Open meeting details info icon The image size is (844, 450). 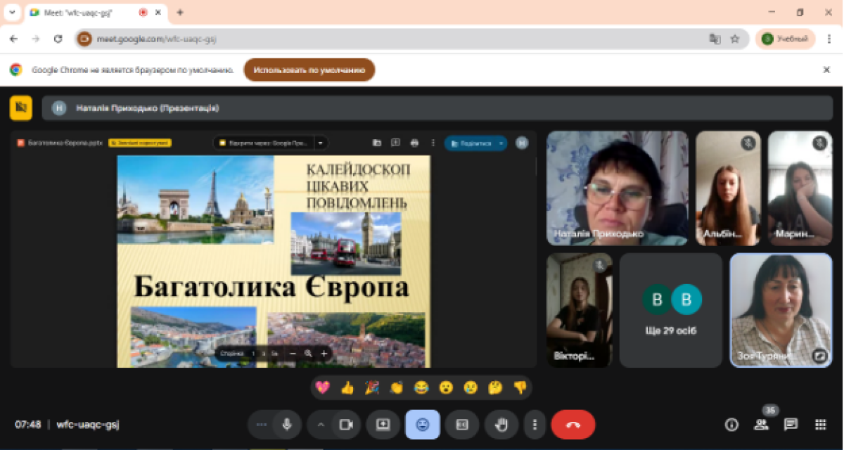point(731,425)
